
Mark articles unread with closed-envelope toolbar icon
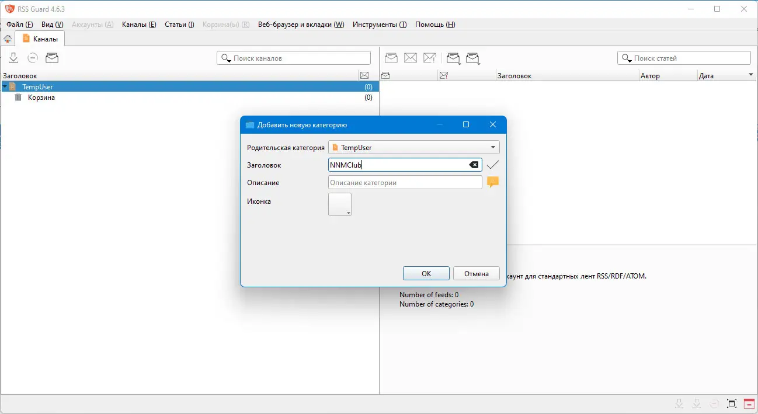click(411, 58)
